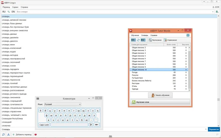Click the ё key on virtual keyboard

[40, 111]
